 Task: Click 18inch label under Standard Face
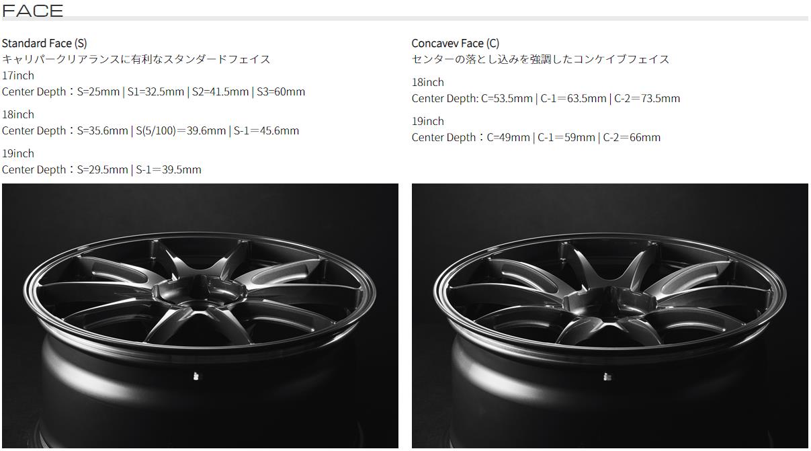coord(18,114)
